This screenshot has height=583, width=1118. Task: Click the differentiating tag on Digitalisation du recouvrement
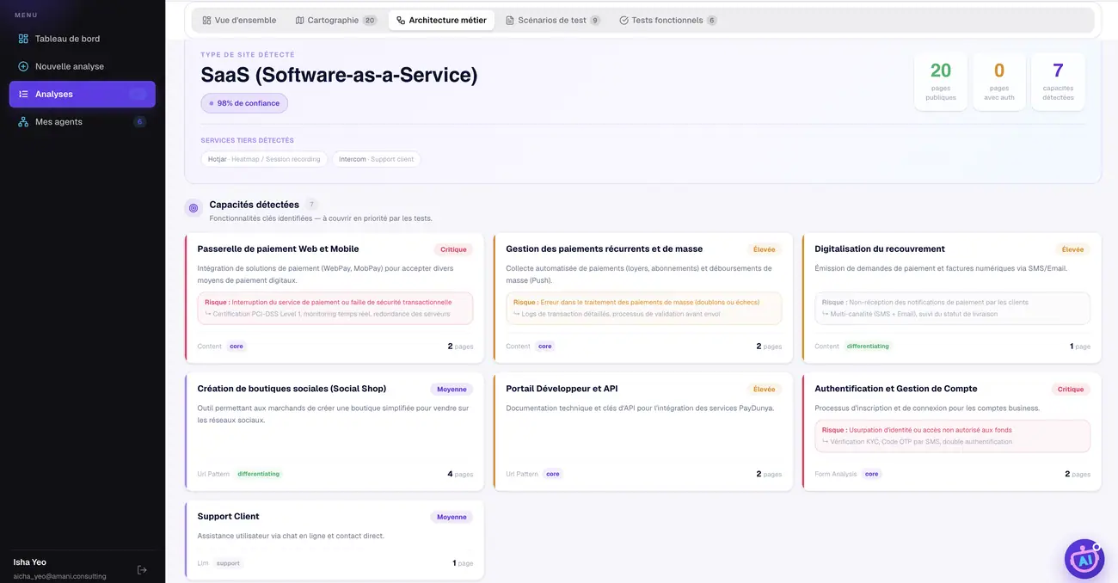coord(868,346)
